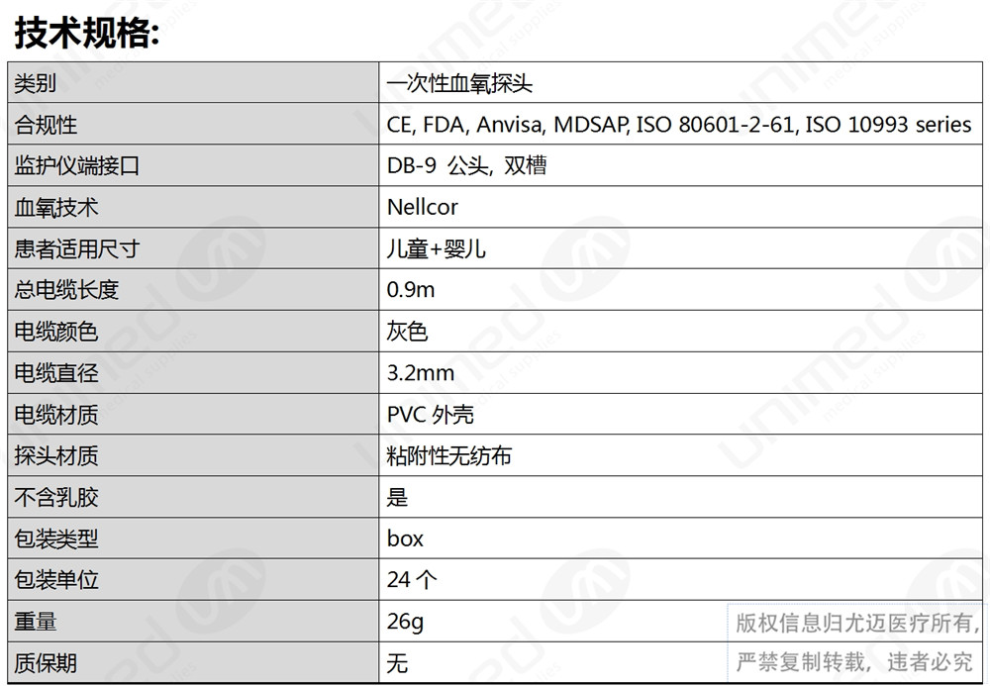Click the 技术规格 heading
This screenshot has width=990, height=686.
tap(86, 33)
